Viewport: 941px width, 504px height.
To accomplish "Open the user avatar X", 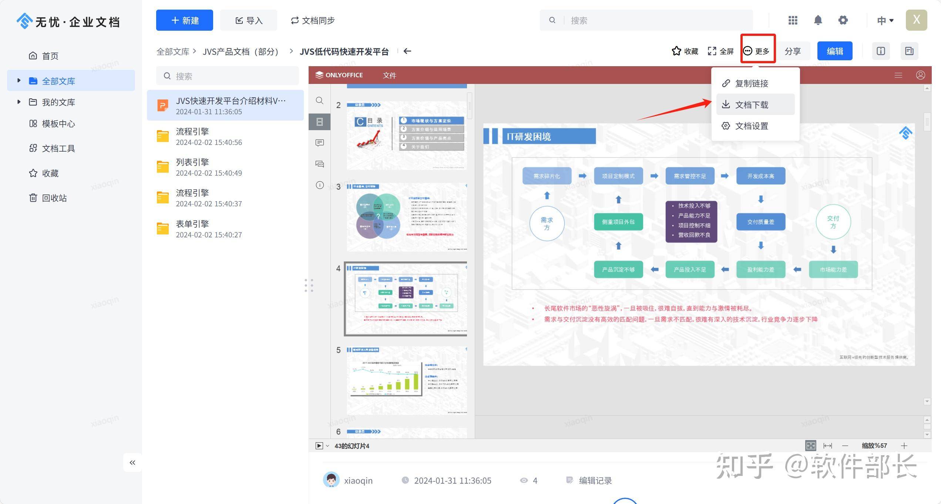I will pyautogui.click(x=916, y=20).
